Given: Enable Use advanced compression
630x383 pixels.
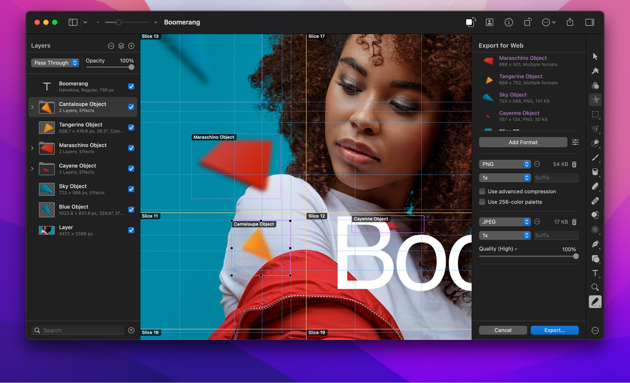Looking at the screenshot, I should (x=482, y=191).
